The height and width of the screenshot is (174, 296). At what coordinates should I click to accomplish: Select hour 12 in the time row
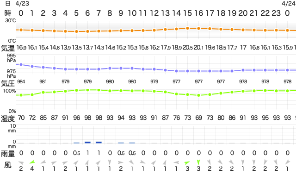(154, 13)
